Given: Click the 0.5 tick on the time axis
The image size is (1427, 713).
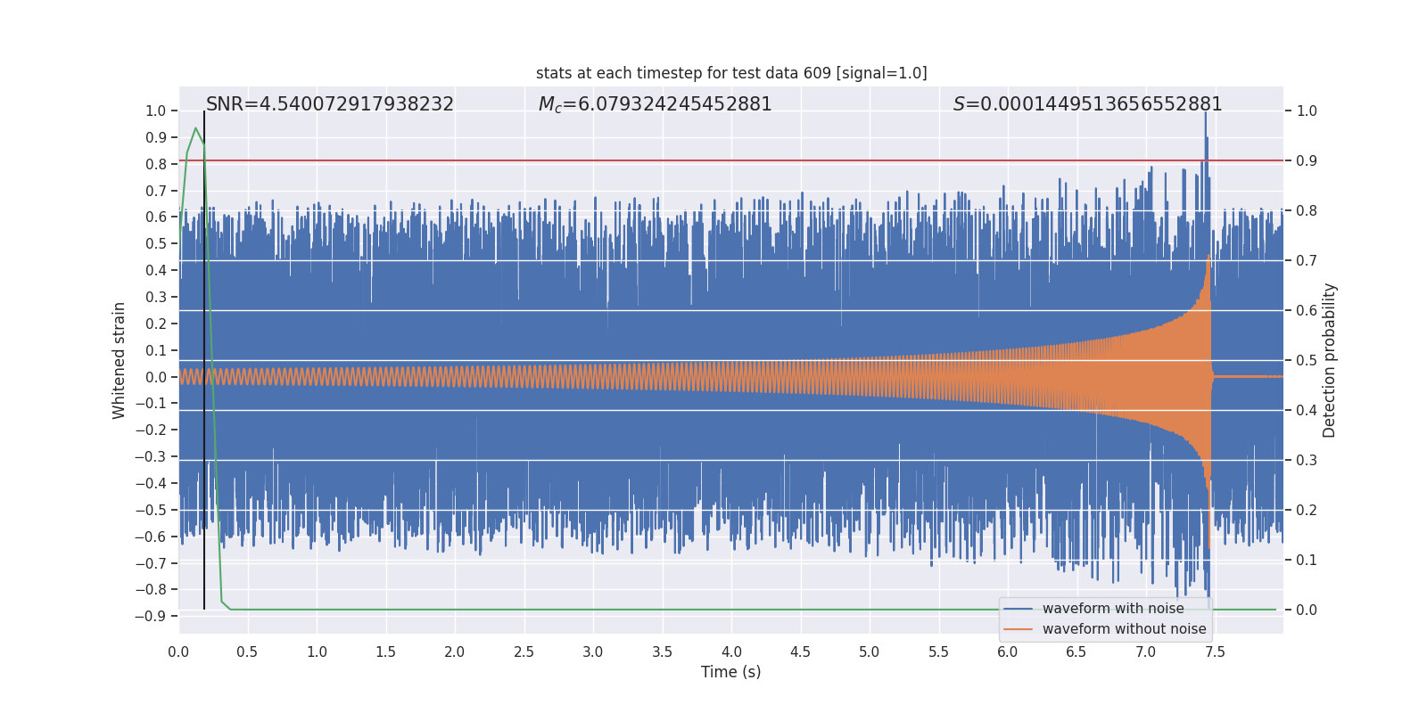Looking at the screenshot, I should [247, 652].
